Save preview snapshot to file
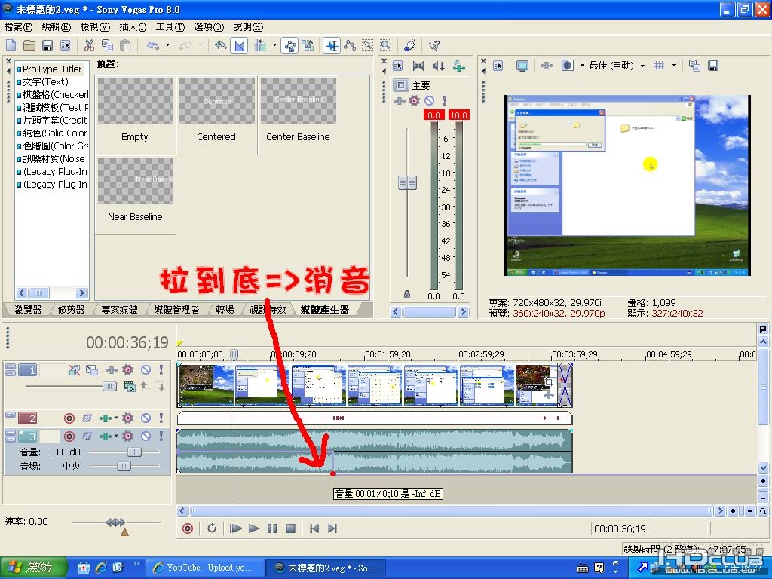This screenshot has width=772, height=579. tap(712, 66)
